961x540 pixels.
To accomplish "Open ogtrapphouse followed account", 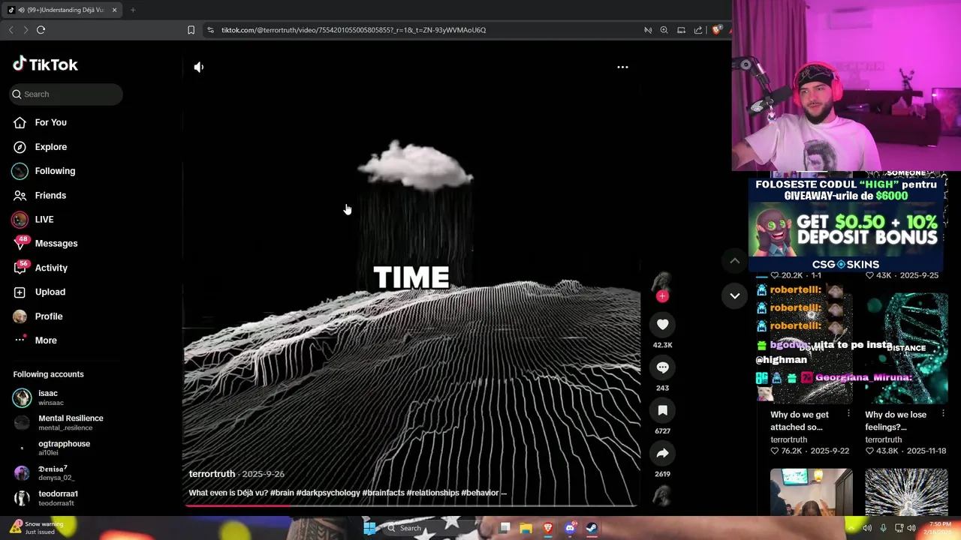I will coord(64,448).
